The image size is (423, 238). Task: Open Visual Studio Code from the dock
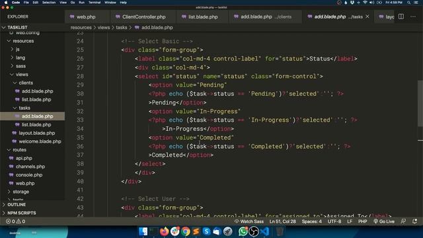(264, 231)
